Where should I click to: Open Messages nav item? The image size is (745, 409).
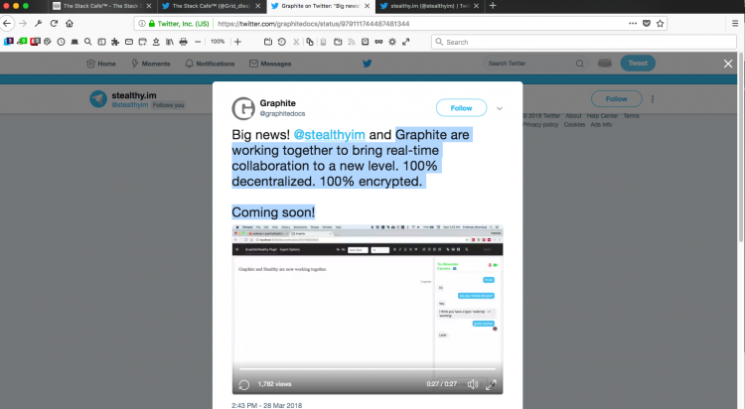point(270,64)
